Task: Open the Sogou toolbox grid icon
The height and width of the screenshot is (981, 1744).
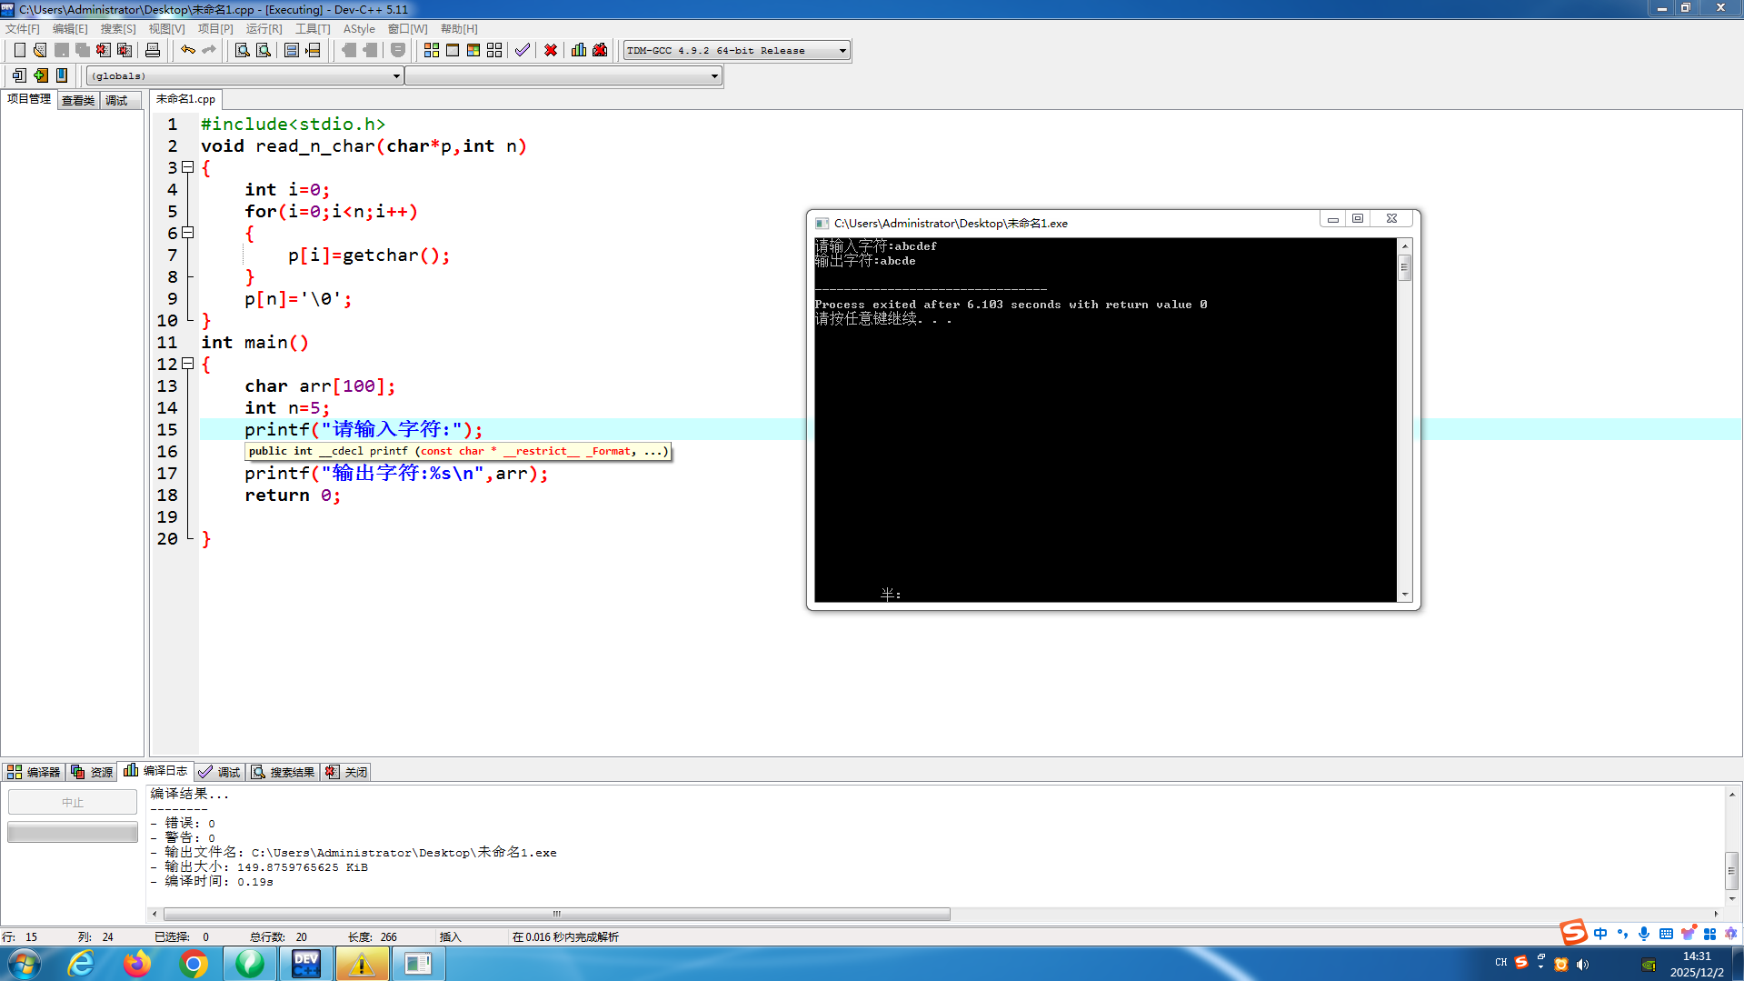Action: 1709,934
